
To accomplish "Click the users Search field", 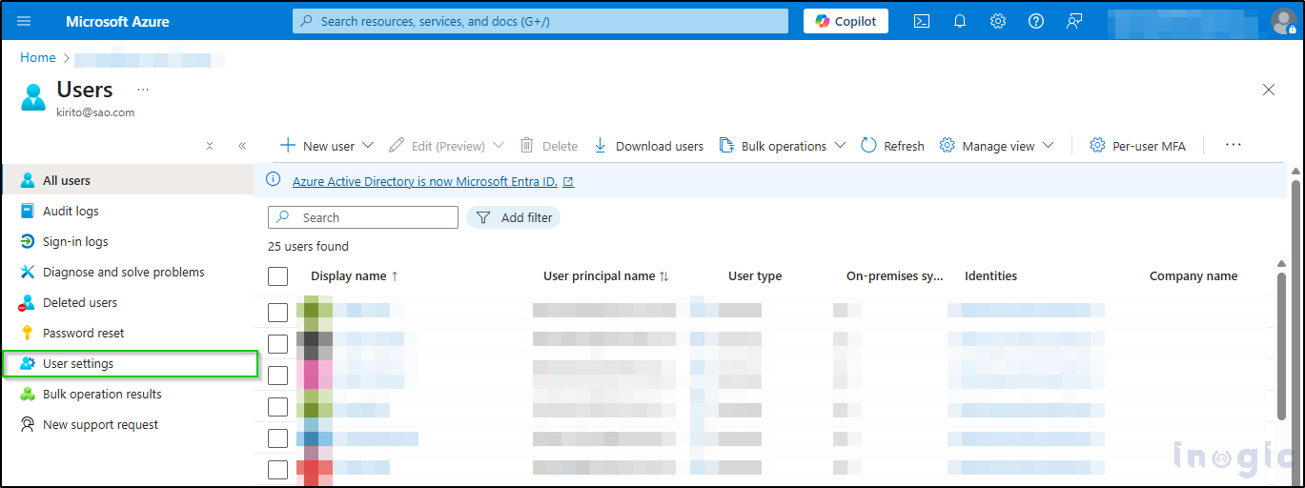I will (363, 217).
